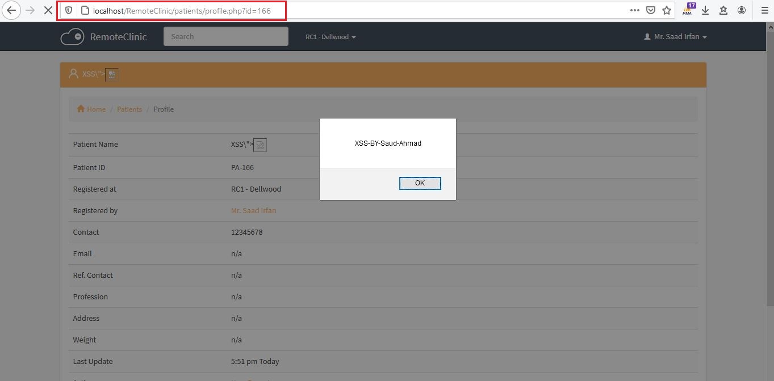Screen dimensions: 774x381
Task: Click broken image icon in orange header
Action: point(112,74)
